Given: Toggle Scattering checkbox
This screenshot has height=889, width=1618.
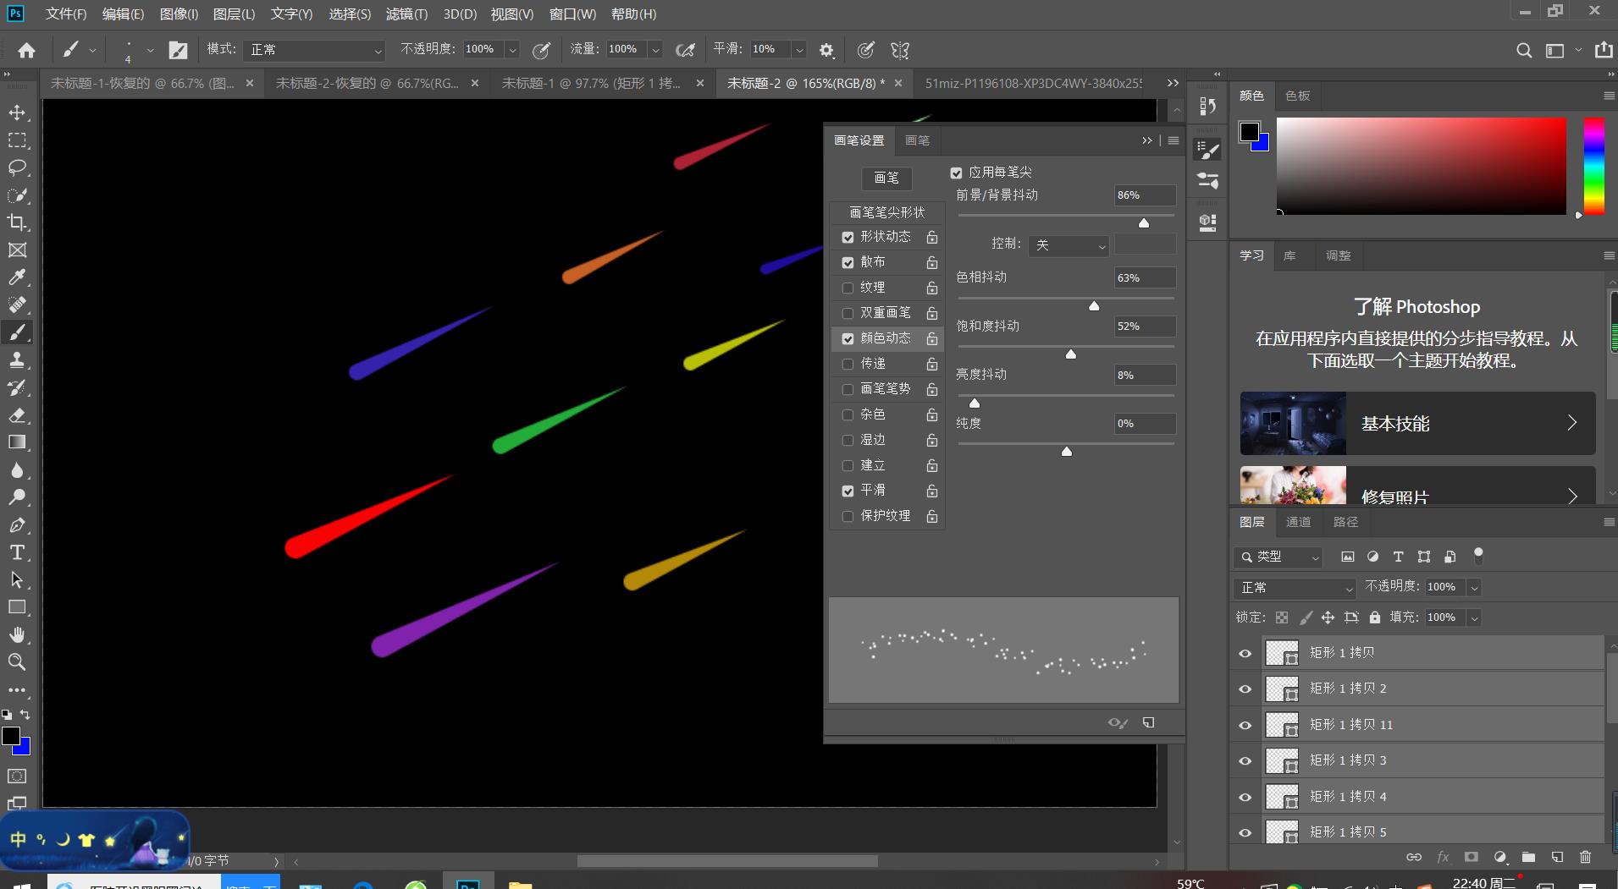Looking at the screenshot, I should point(848,262).
